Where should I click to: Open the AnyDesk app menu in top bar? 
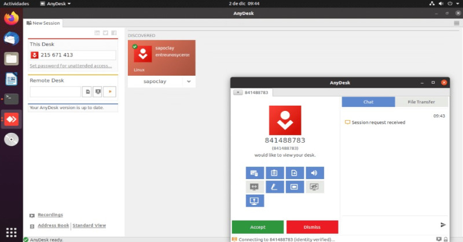click(55, 3)
